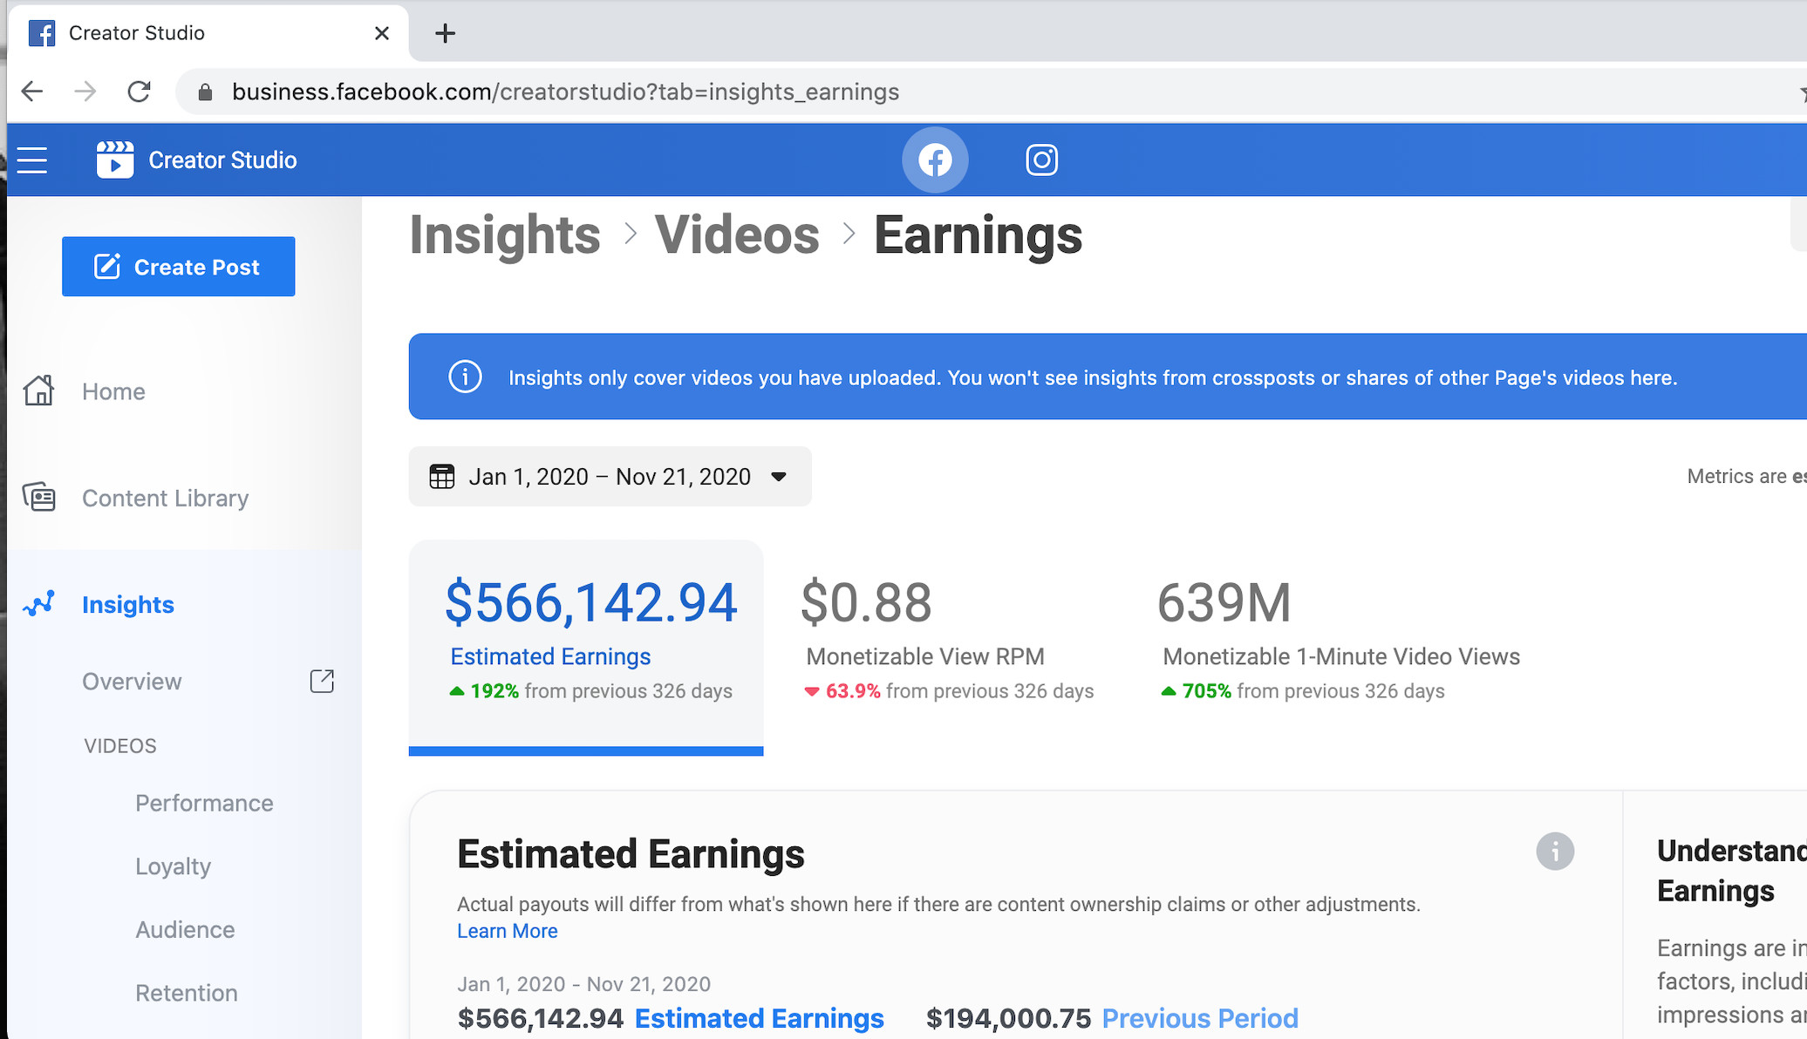The height and width of the screenshot is (1039, 1807).
Task: Click the Creator Studio clapperboard logo
Action: tap(115, 160)
